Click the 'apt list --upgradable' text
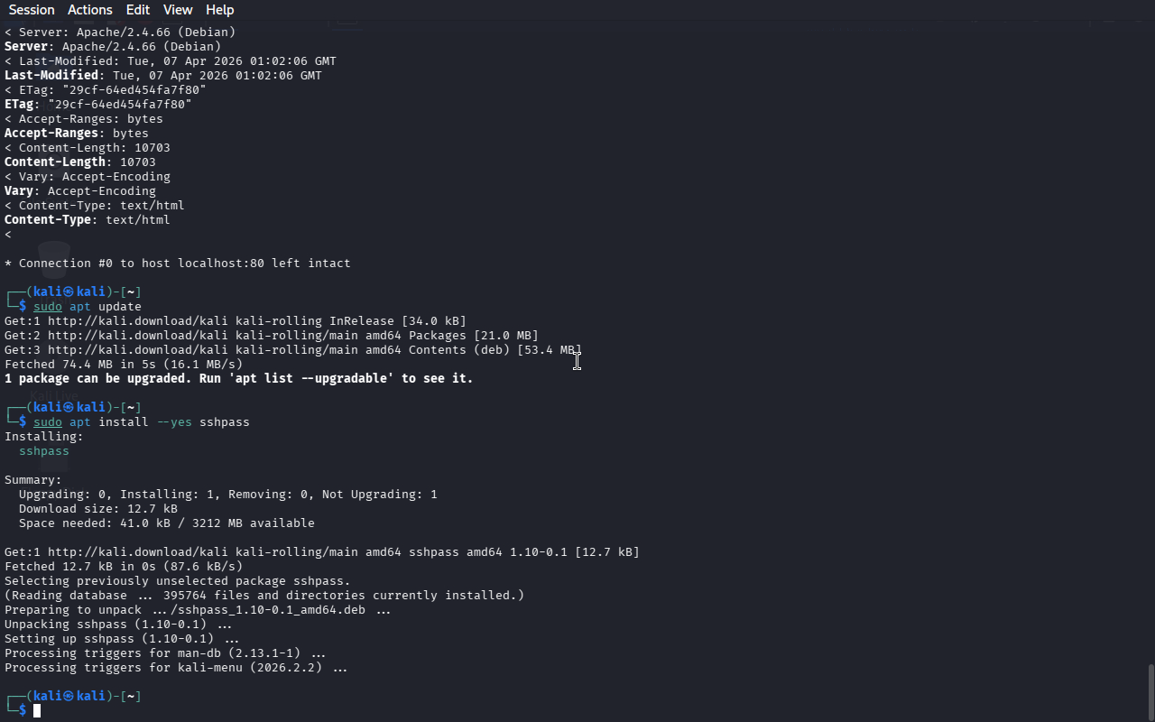This screenshot has height=722, width=1155. [311, 379]
